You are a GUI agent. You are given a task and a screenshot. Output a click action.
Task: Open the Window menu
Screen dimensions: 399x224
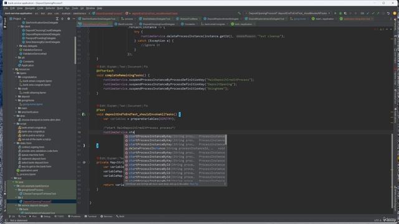click(90, 8)
